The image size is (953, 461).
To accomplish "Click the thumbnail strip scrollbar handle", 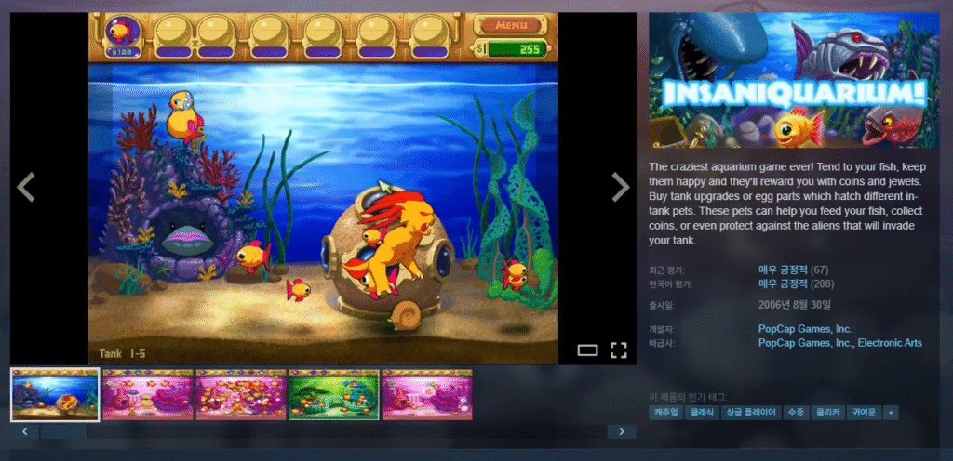I will pyautogui.click(x=63, y=431).
